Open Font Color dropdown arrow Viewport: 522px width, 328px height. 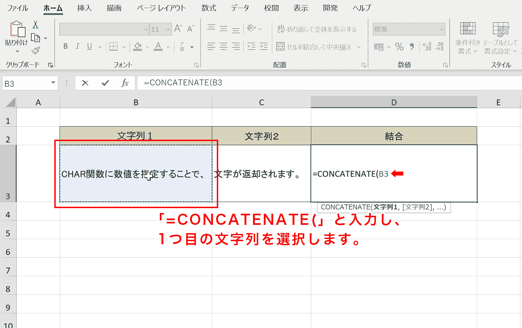168,47
